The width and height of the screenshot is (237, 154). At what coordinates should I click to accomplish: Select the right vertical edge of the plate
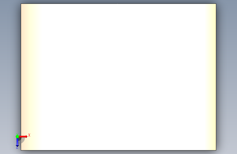click(x=216, y=77)
